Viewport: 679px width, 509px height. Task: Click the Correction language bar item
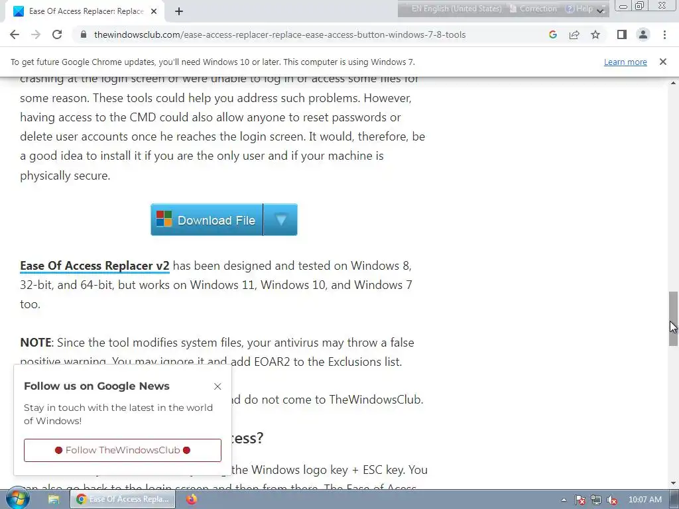pos(534,9)
